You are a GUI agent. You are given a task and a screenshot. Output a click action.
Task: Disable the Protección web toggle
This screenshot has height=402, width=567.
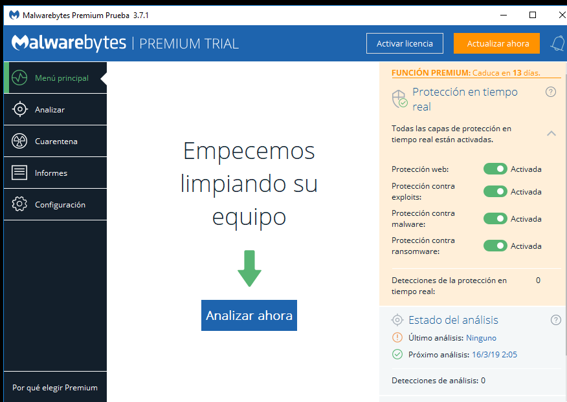(x=495, y=169)
